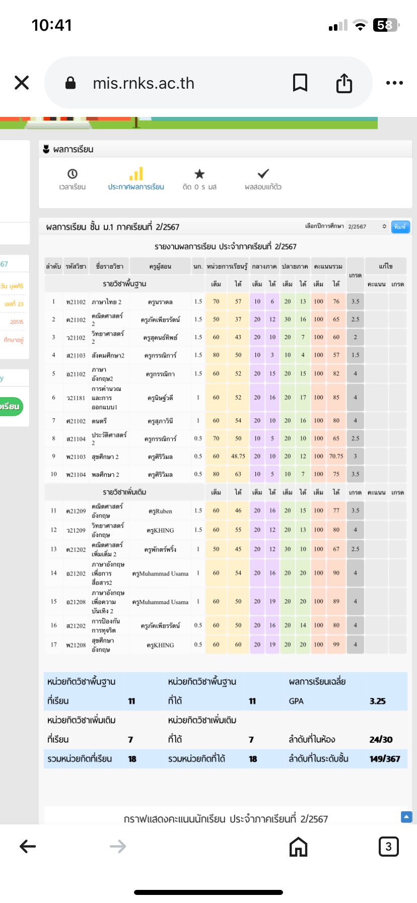417x903 pixels.
Task: Tap the clock showing 10:41
Action: tap(52, 25)
